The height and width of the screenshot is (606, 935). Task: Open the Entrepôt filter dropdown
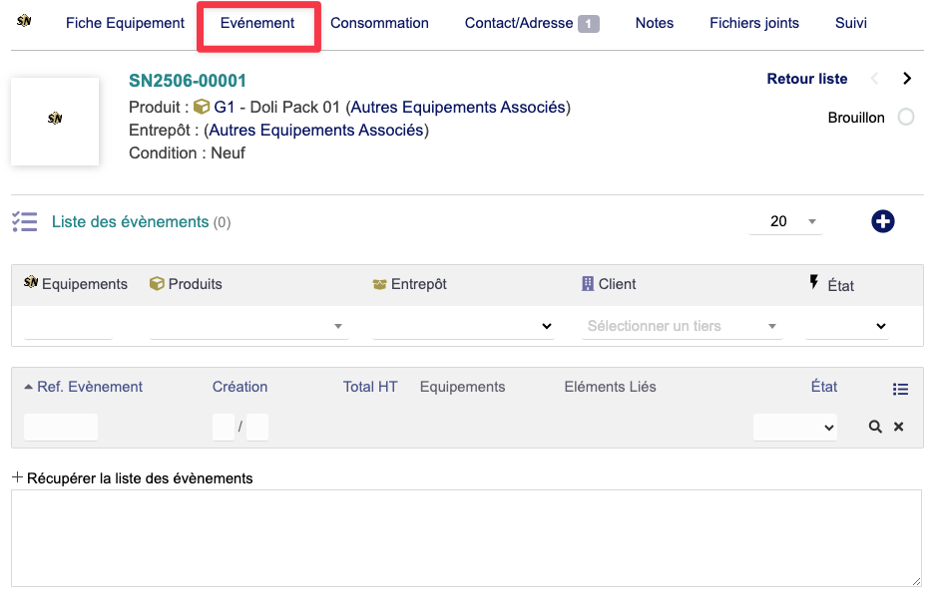[463, 326]
